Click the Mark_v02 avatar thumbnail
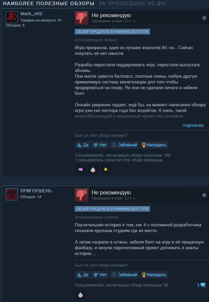Image resolution: width=209 pixels, height=302 pixels. (12, 17)
